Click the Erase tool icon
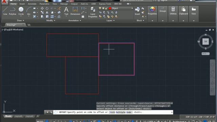 pyautogui.click(x=59, y=8)
